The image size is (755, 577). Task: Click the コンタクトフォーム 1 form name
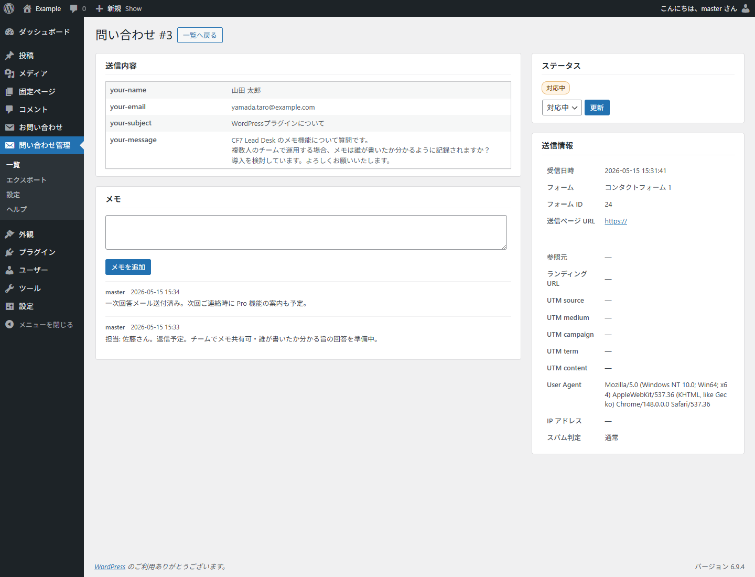coord(638,188)
